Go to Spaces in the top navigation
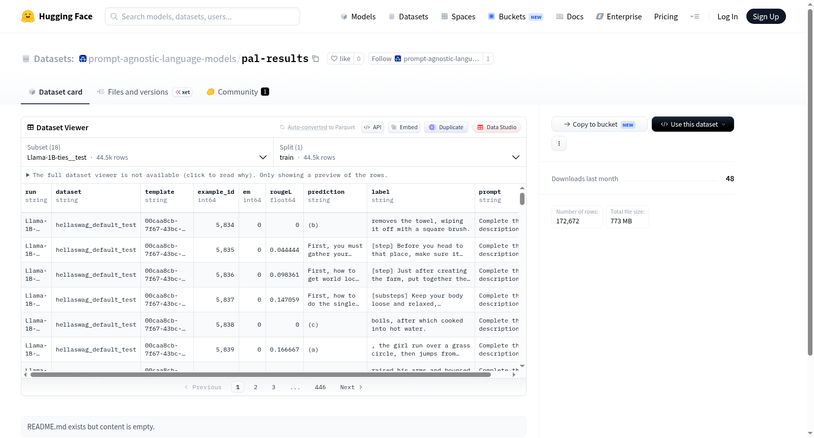814x438 pixels. point(458,16)
